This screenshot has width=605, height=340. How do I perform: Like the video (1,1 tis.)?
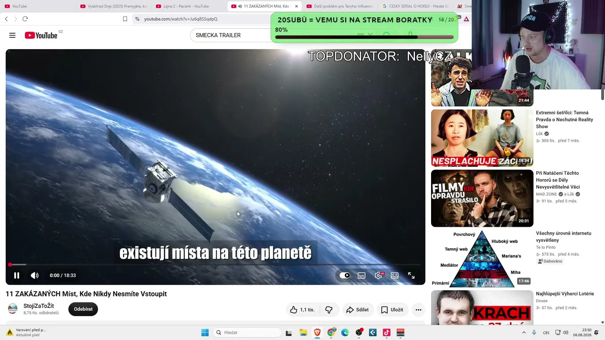coord(302,310)
